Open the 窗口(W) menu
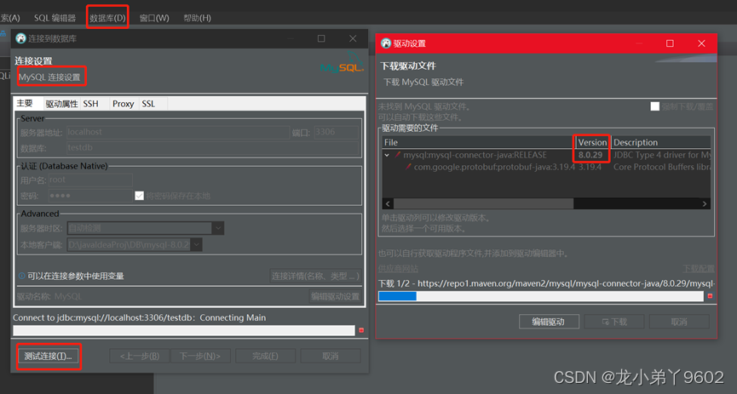The height and width of the screenshot is (394, 737). (x=154, y=18)
